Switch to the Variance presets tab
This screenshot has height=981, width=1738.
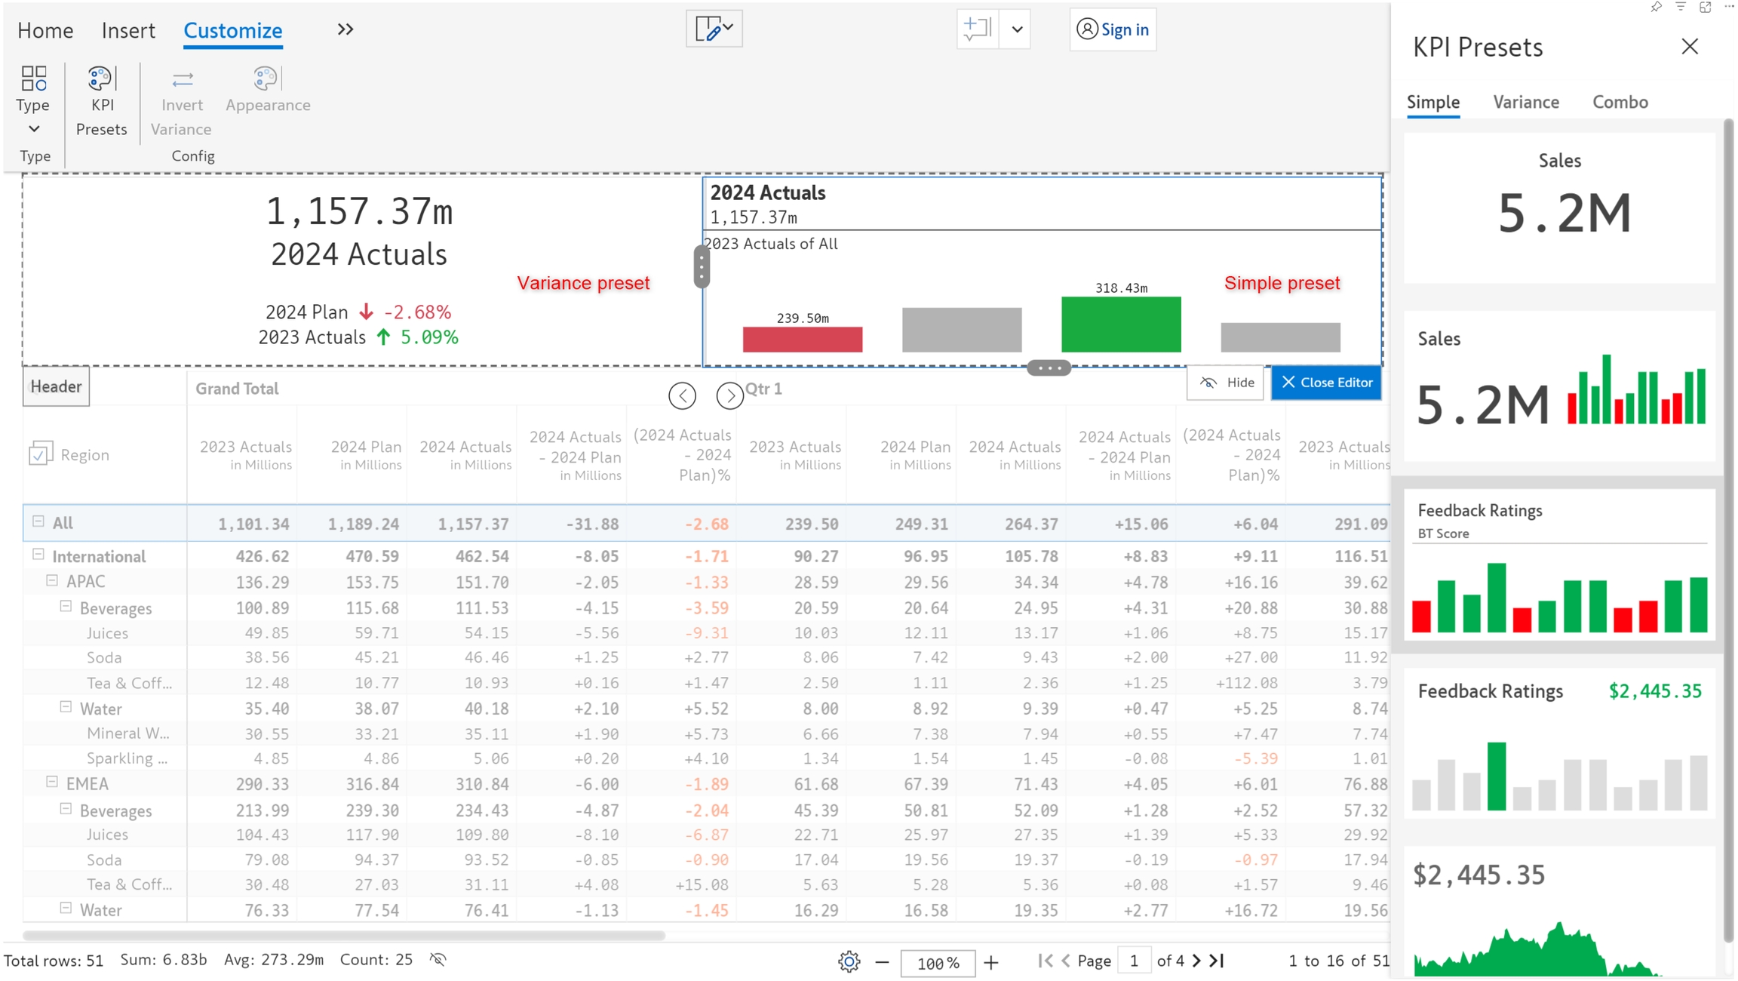pos(1525,102)
